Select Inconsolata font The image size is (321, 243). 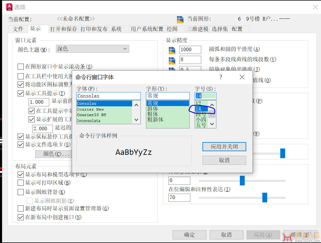[104, 121]
